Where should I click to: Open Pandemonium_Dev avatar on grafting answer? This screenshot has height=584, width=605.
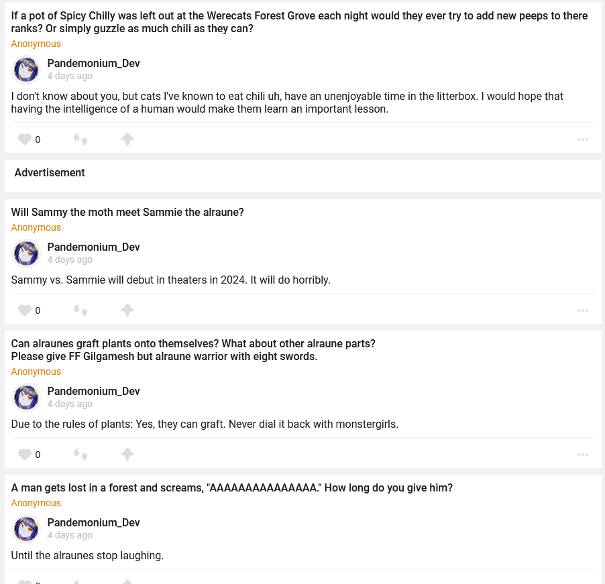point(26,398)
